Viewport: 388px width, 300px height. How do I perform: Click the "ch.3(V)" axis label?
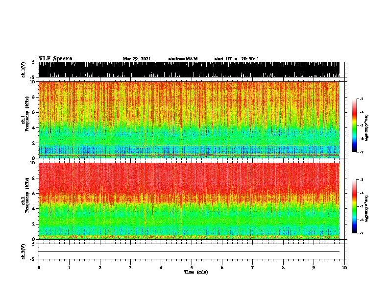coord(24,251)
